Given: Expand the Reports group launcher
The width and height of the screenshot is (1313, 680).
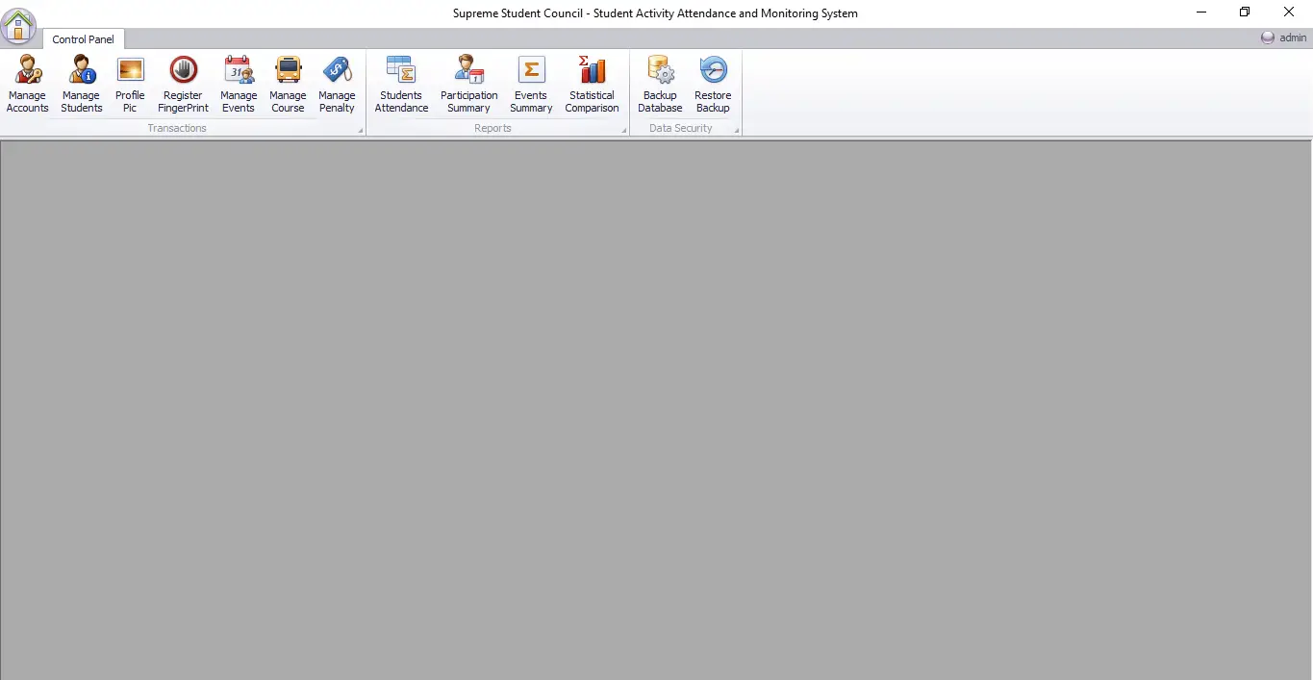Looking at the screenshot, I should click(x=624, y=130).
